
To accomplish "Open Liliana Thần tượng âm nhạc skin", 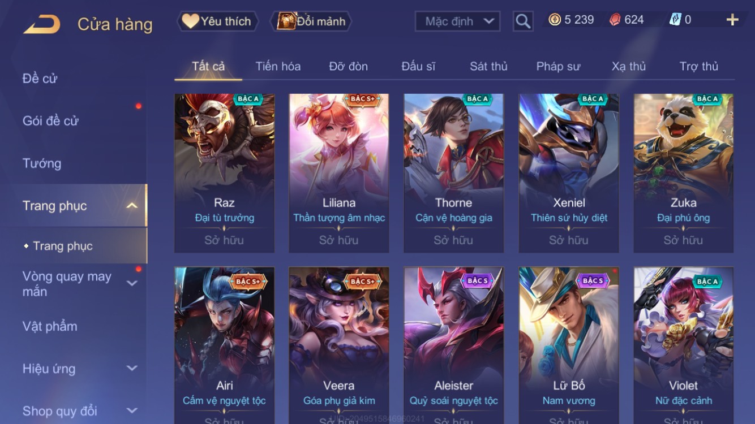I will [x=339, y=173].
